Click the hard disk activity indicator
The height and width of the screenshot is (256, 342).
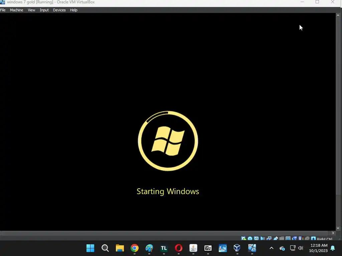[x=243, y=239]
